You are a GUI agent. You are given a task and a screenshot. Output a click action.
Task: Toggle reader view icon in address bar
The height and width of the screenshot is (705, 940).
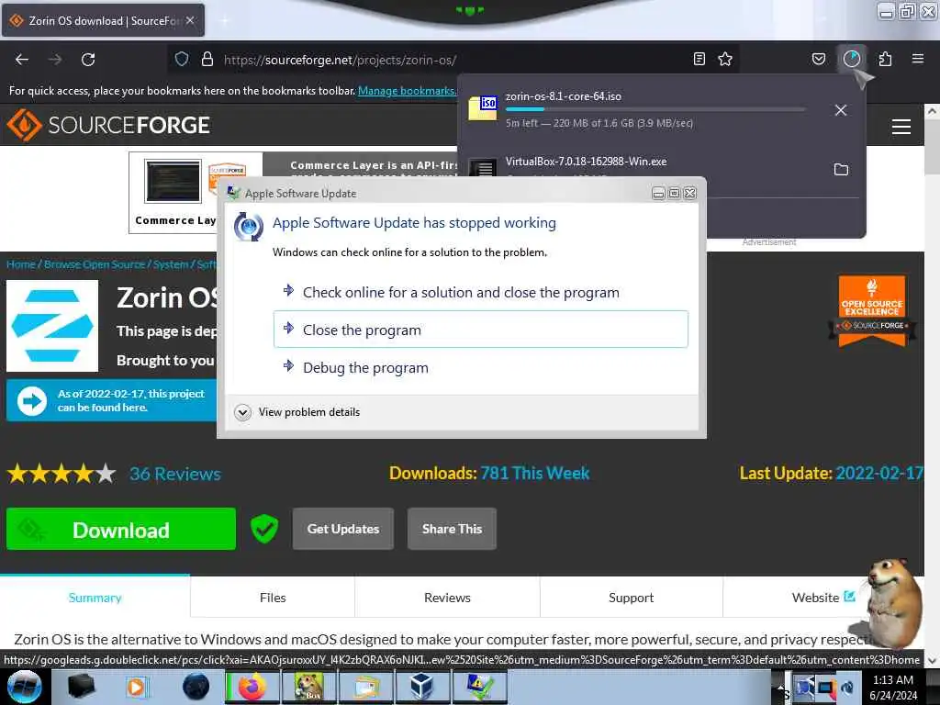(x=699, y=59)
